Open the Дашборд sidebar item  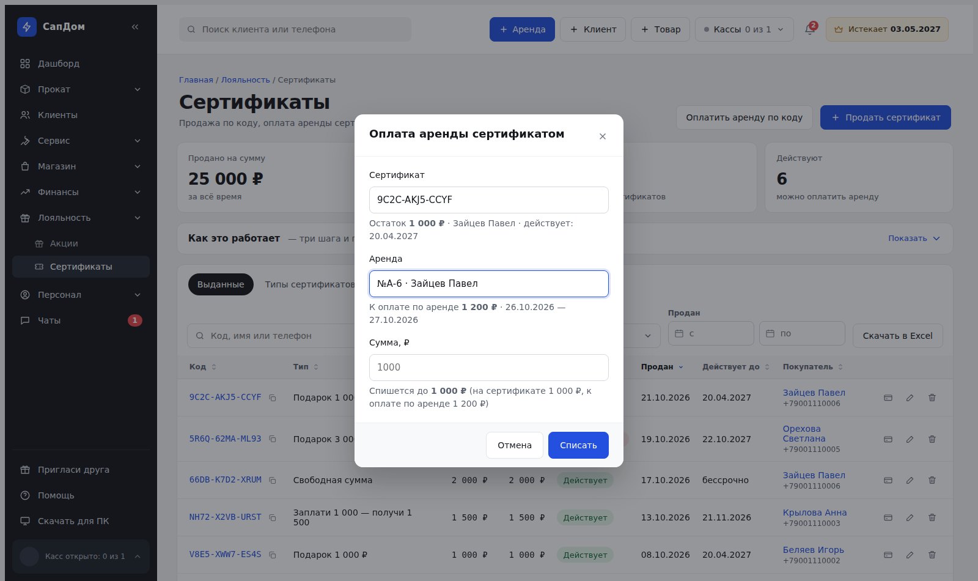point(81,64)
